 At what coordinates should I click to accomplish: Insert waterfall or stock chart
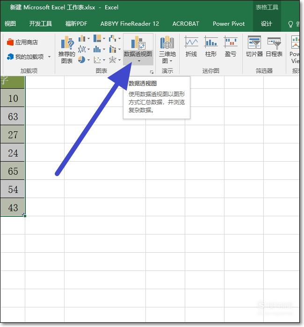coord(113,38)
